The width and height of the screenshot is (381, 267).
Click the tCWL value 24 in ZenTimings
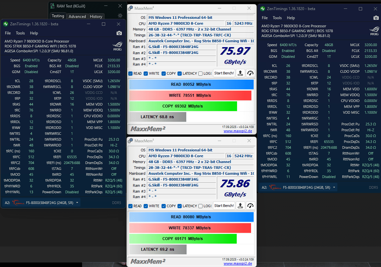(x=329, y=78)
